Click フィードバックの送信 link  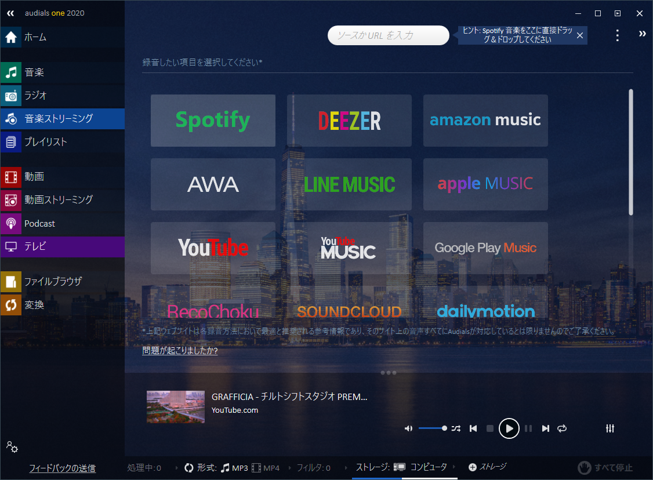[x=62, y=468]
